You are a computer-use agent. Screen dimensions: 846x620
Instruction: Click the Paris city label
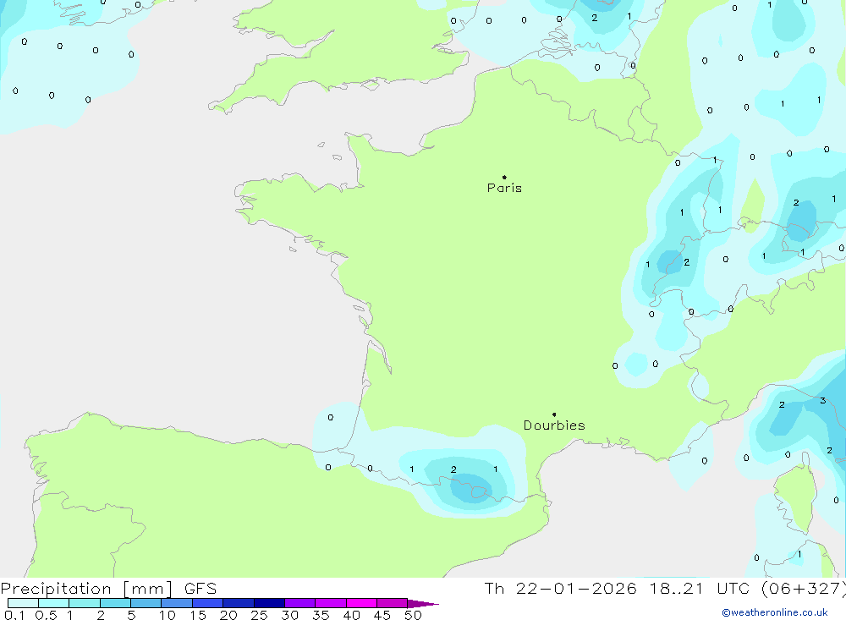504,188
